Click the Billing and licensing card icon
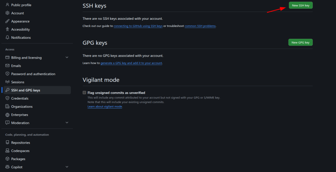This screenshot has width=336, height=172. (x=7, y=57)
